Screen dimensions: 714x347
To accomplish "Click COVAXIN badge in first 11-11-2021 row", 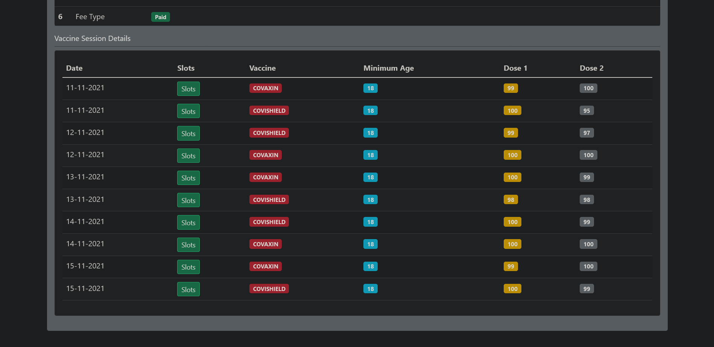I will (266, 88).
